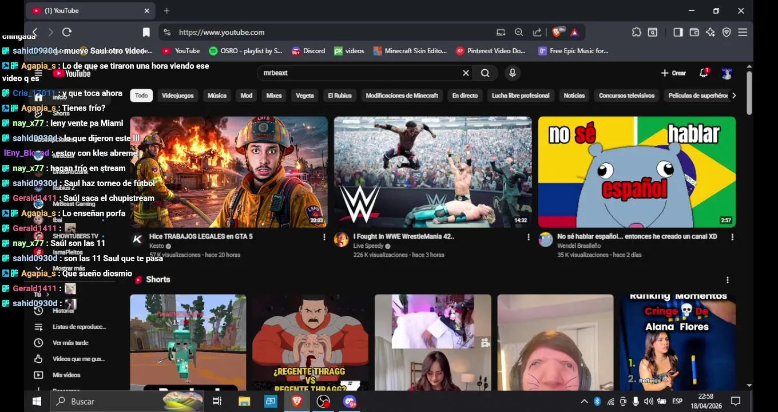Open Brave from the Windows taskbar
Image resolution: width=778 pixels, height=412 pixels.
[x=297, y=401]
